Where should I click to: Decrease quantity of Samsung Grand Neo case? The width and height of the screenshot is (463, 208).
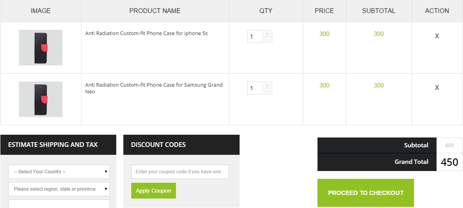pos(268,91)
